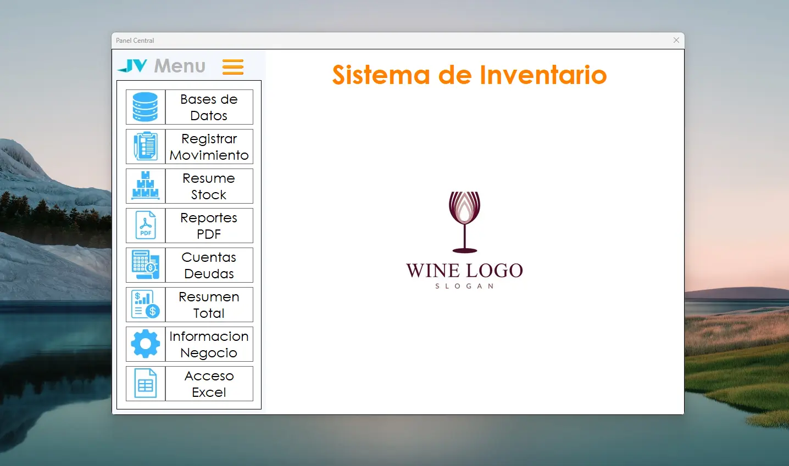Screen dimensions: 789x466
Task: Select Registrar Movimiento button
Action: click(x=209, y=147)
